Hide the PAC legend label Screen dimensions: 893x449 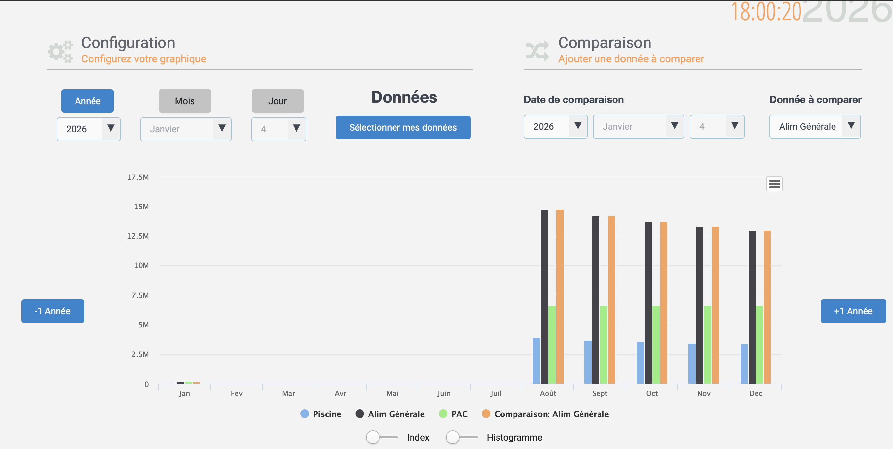coord(459,414)
